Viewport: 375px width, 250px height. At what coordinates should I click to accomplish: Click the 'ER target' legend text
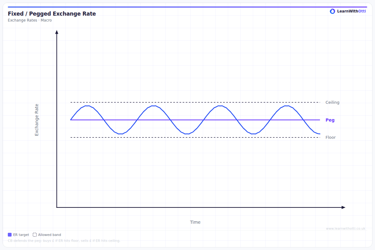pos(21,235)
